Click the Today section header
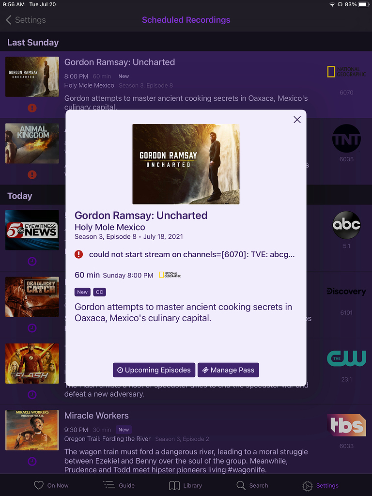The width and height of the screenshot is (372, 496). (19, 196)
